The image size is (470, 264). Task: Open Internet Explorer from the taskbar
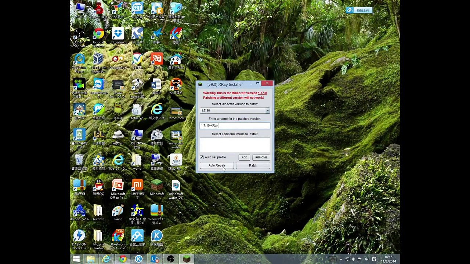click(x=106, y=259)
